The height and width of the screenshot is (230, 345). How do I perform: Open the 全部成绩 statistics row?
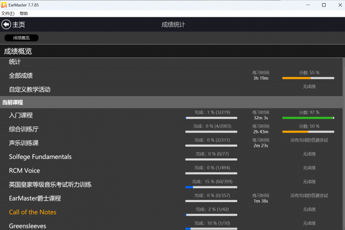(x=21, y=76)
